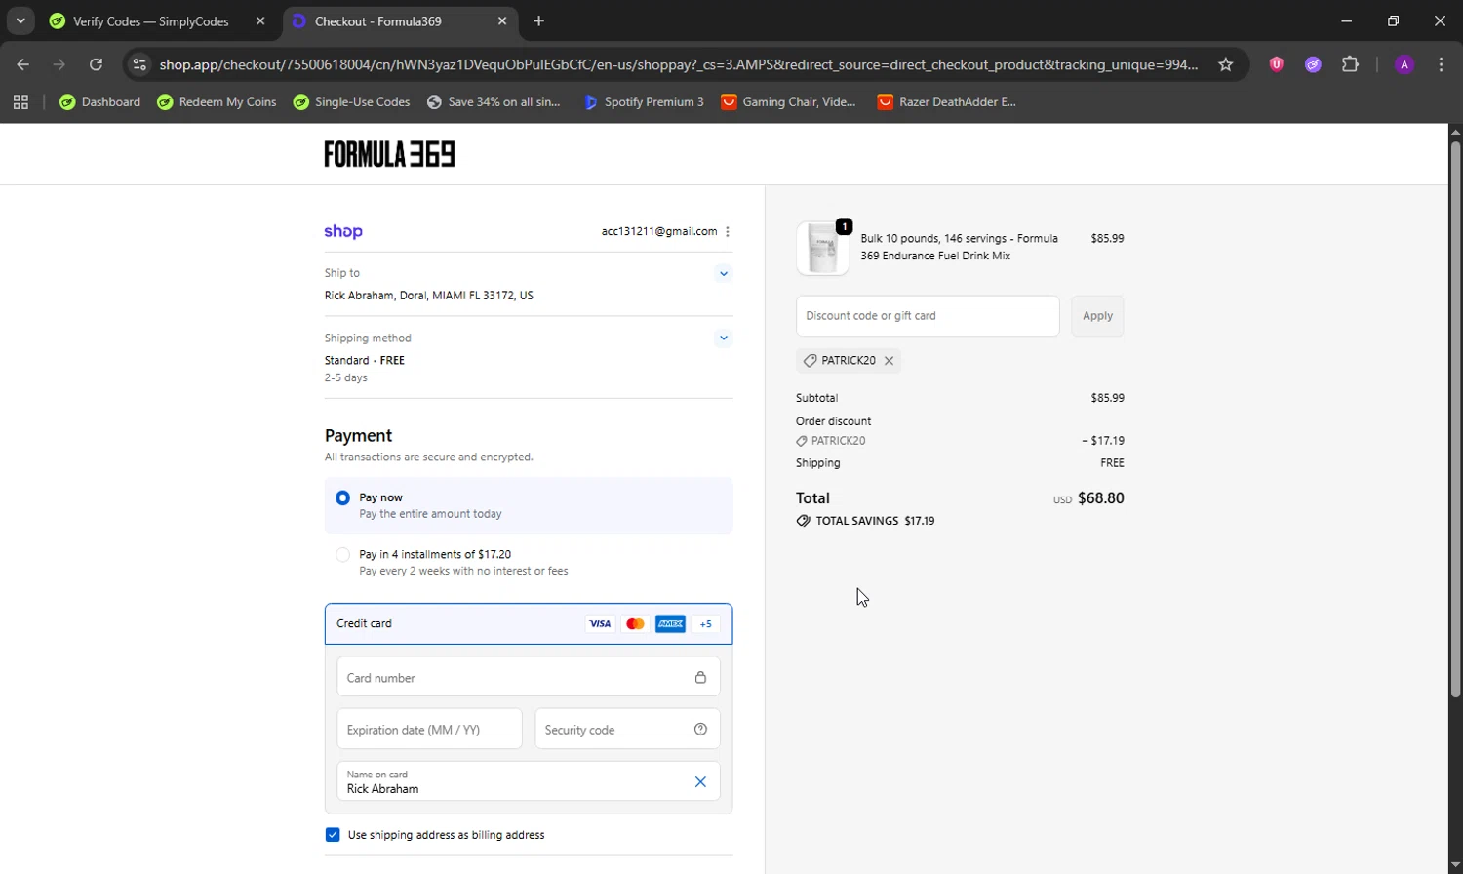Bookmark this page with star icon
This screenshot has height=874, width=1463.
[x=1226, y=64]
